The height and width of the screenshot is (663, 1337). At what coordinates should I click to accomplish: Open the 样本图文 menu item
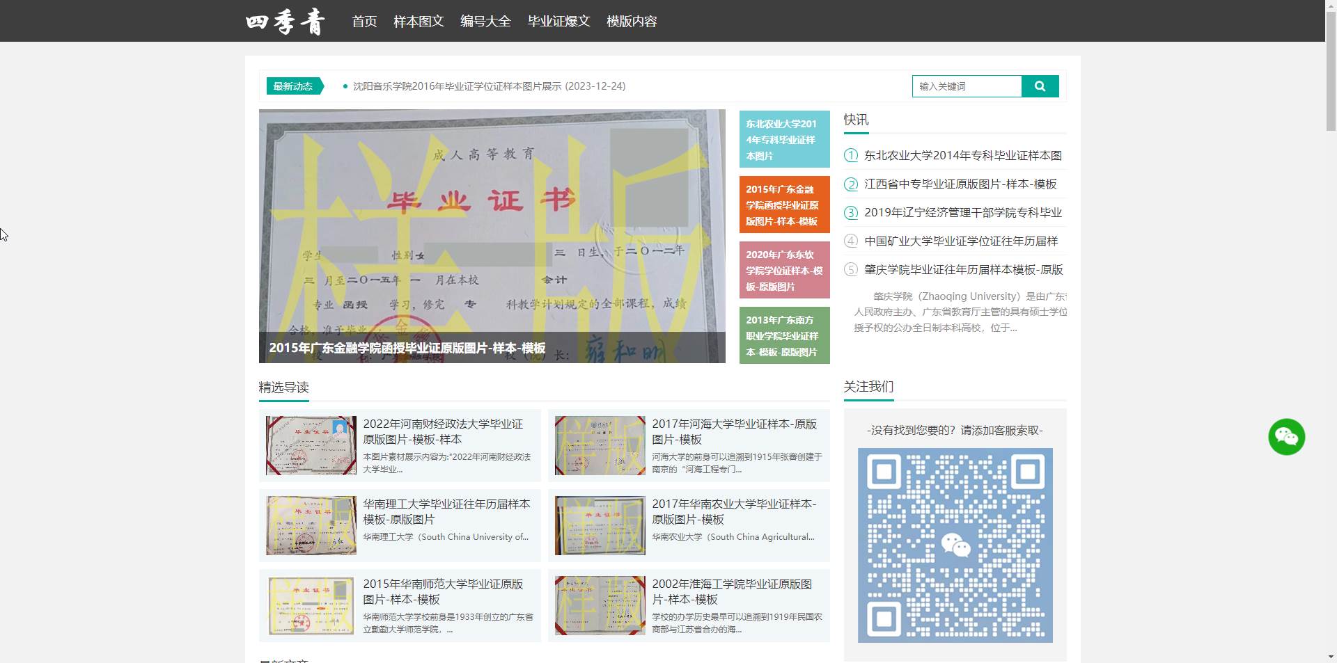(x=419, y=22)
